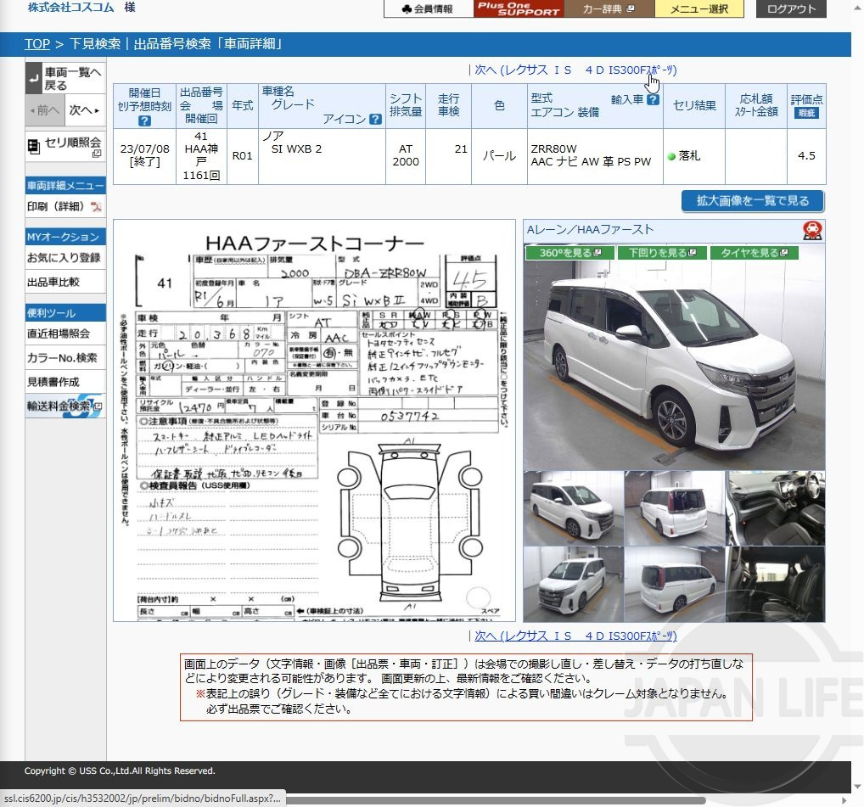
Task: Open TOP from the breadcrumb
Action: pyautogui.click(x=36, y=43)
